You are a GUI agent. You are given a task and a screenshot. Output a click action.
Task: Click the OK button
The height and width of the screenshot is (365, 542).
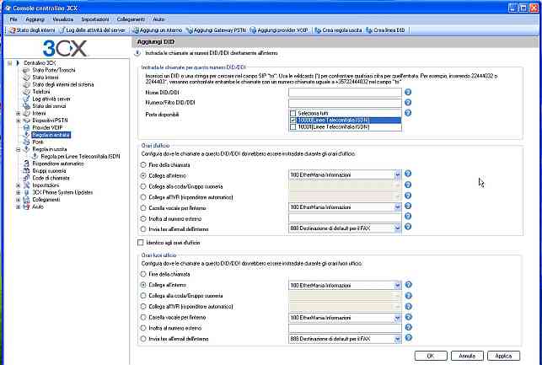coord(431,356)
